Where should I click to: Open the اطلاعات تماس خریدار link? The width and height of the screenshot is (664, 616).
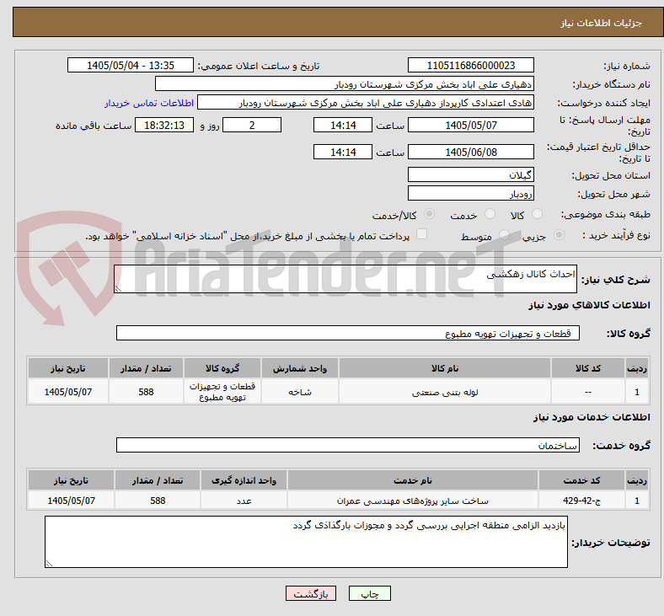tap(149, 103)
